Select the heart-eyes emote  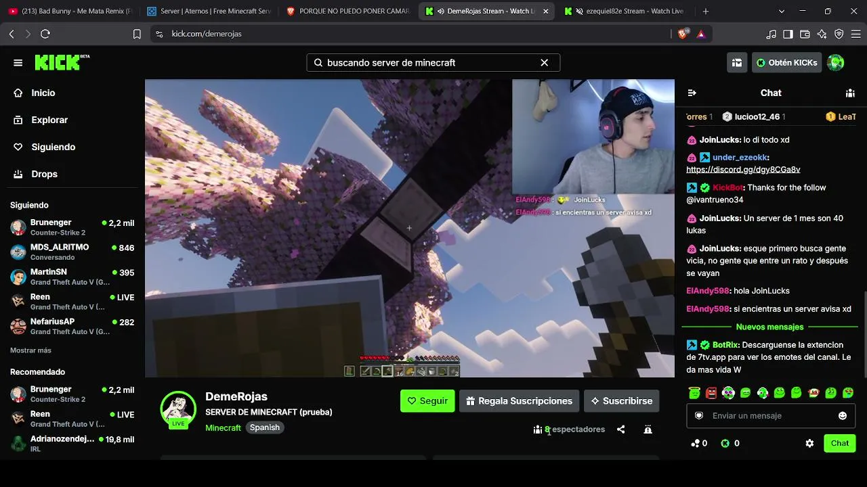pyautogui.click(x=848, y=392)
